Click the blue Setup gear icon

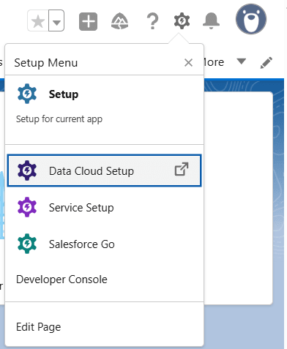click(x=27, y=94)
